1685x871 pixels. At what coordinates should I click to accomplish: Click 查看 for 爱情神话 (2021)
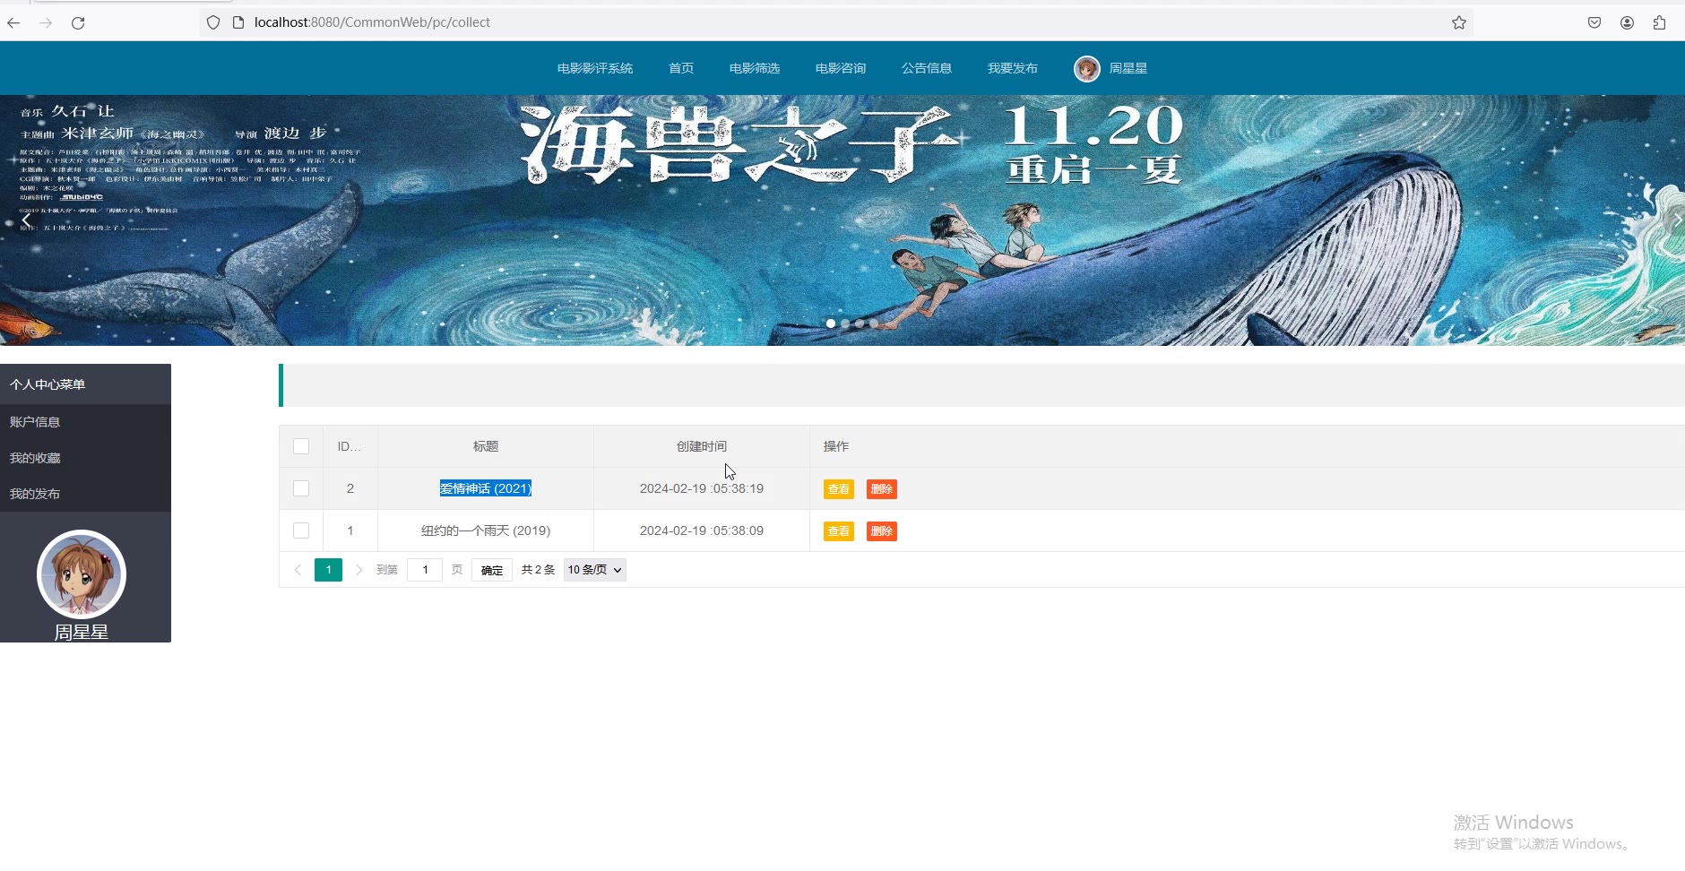point(839,489)
